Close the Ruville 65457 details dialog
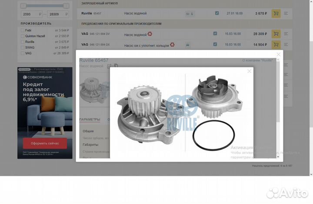 (x=279, y=54)
